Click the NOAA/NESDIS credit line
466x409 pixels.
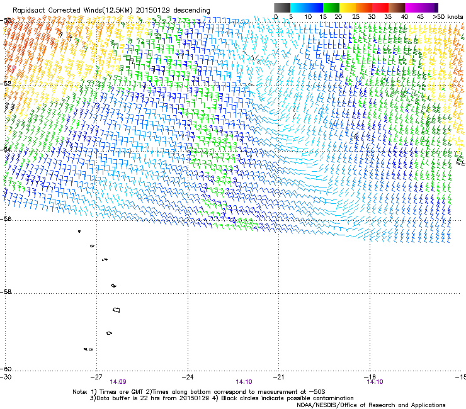371,405
